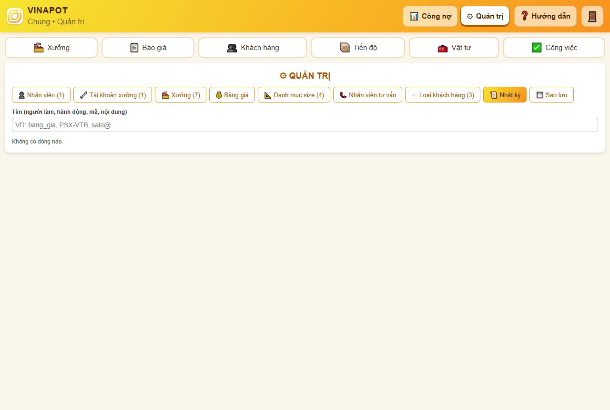This screenshot has width=610, height=410.
Task: Click the clipboard icon on Báo giá
Action: pos(134,48)
